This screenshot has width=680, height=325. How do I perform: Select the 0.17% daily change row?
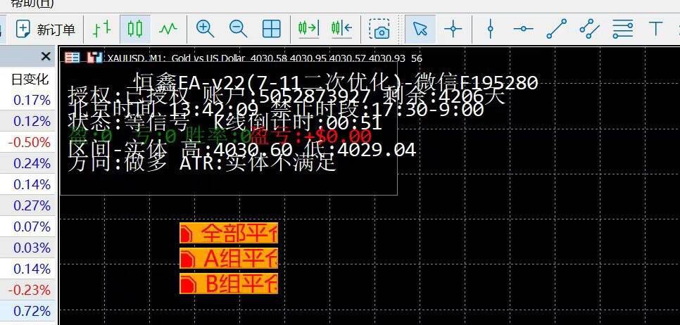pyautogui.click(x=29, y=101)
